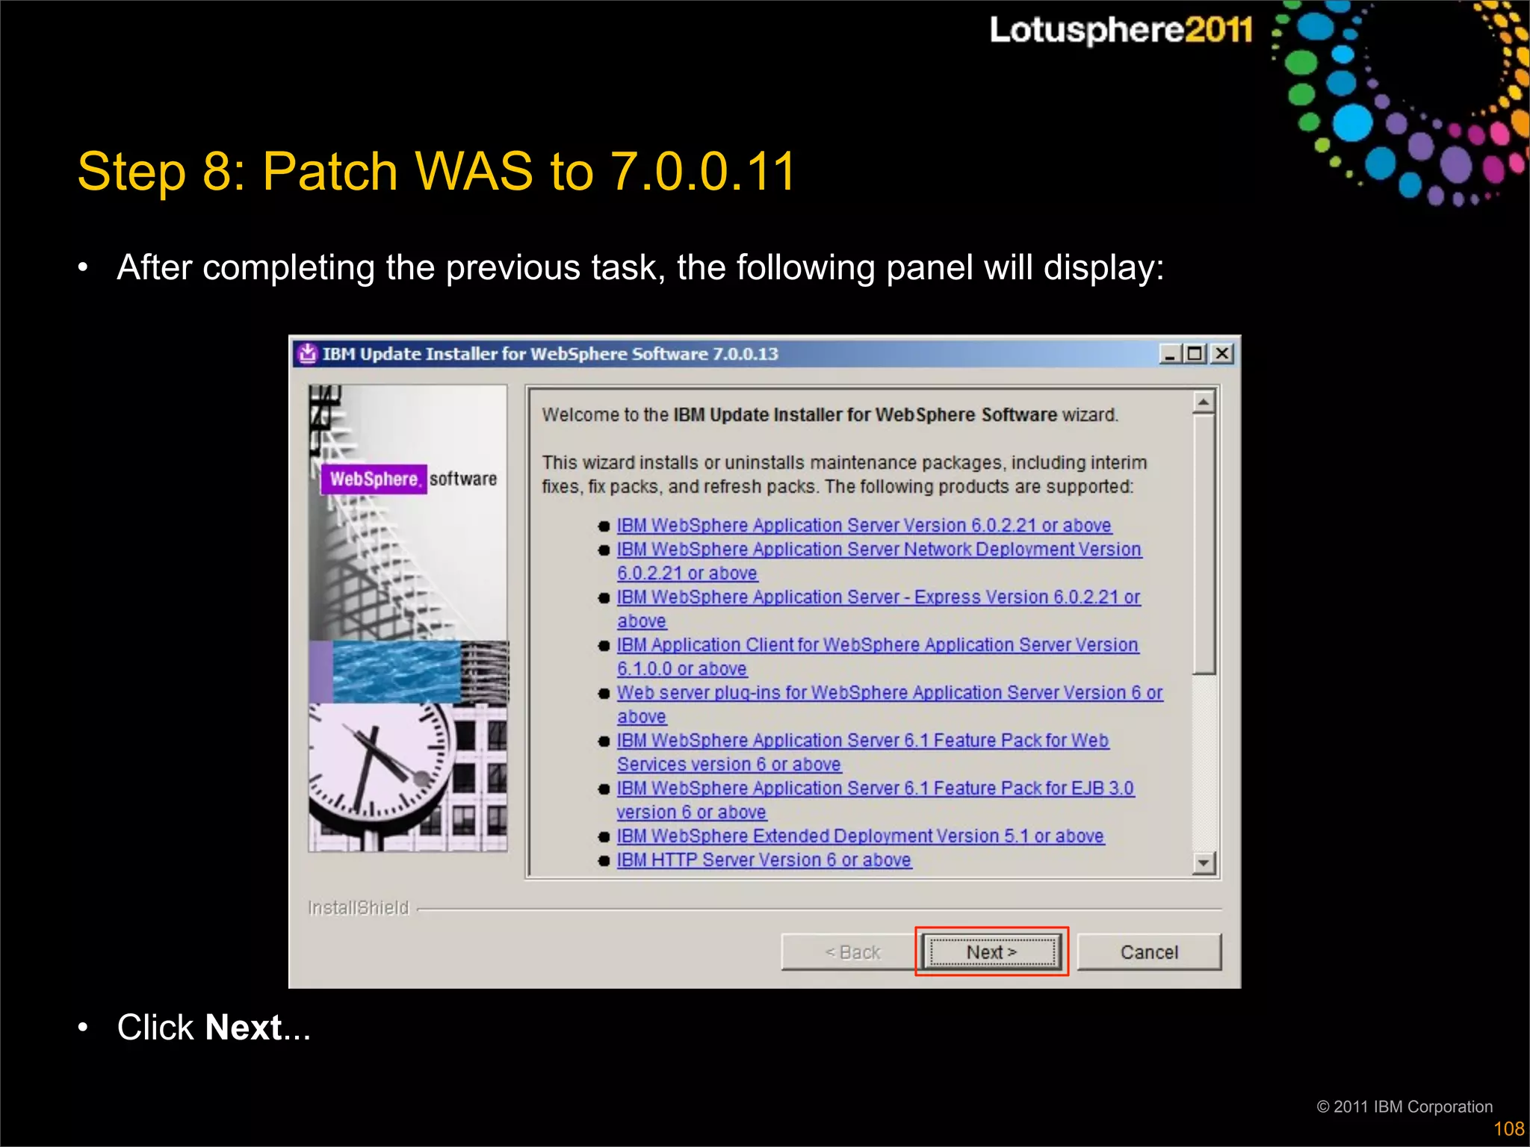This screenshot has width=1530, height=1147.
Task: Click scrollbar up arrow in welcome panel
Action: tap(1204, 402)
